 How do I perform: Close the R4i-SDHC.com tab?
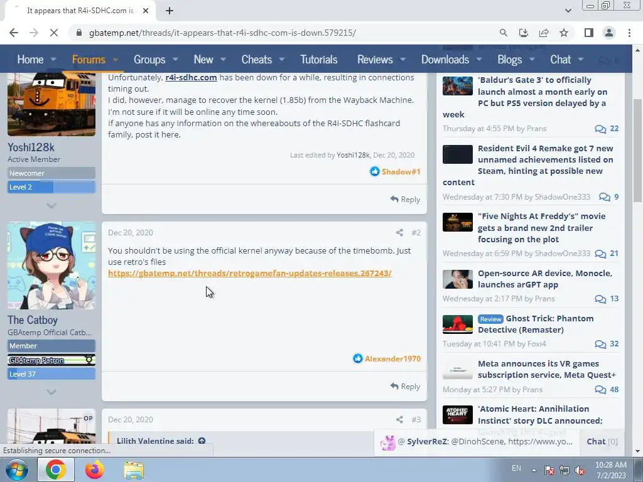tap(146, 11)
